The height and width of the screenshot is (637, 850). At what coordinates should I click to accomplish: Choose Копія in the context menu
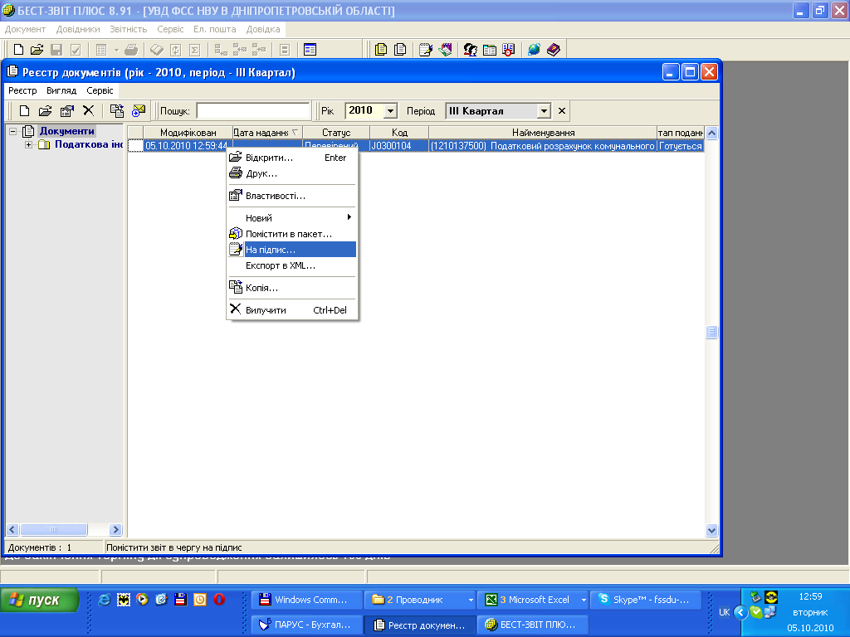click(292, 288)
